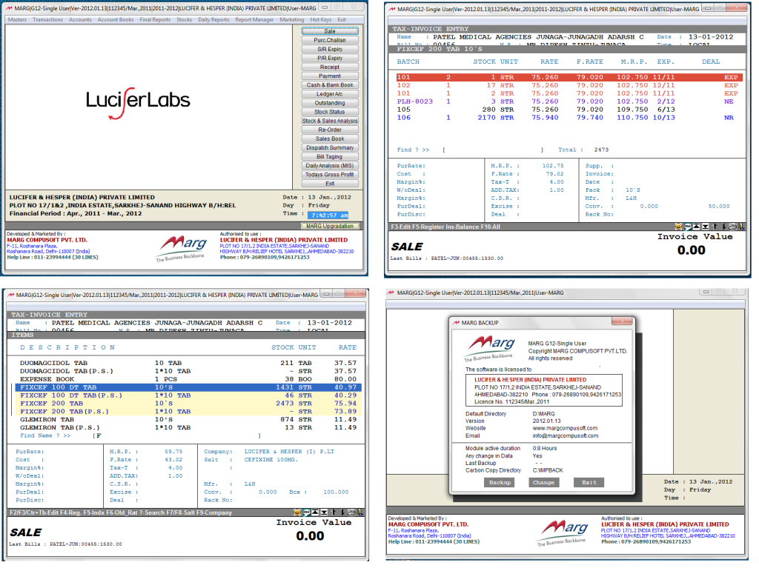Open the Report Manager menu

[x=254, y=20]
